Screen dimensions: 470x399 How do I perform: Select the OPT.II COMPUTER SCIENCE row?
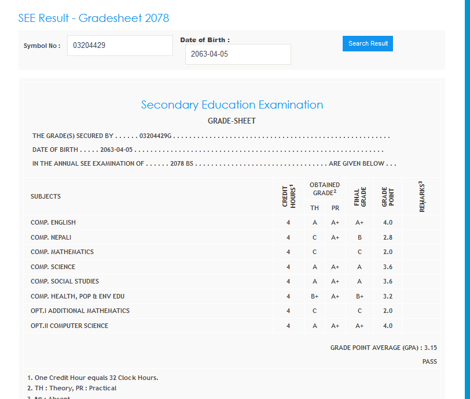pyautogui.click(x=69, y=326)
